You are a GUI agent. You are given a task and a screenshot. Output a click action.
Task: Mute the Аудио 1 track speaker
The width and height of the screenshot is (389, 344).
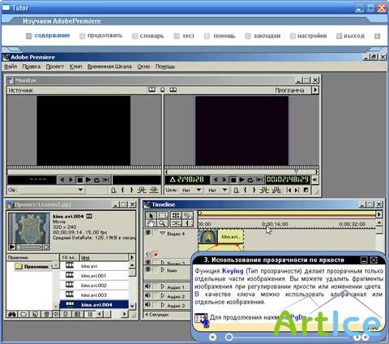(147, 286)
